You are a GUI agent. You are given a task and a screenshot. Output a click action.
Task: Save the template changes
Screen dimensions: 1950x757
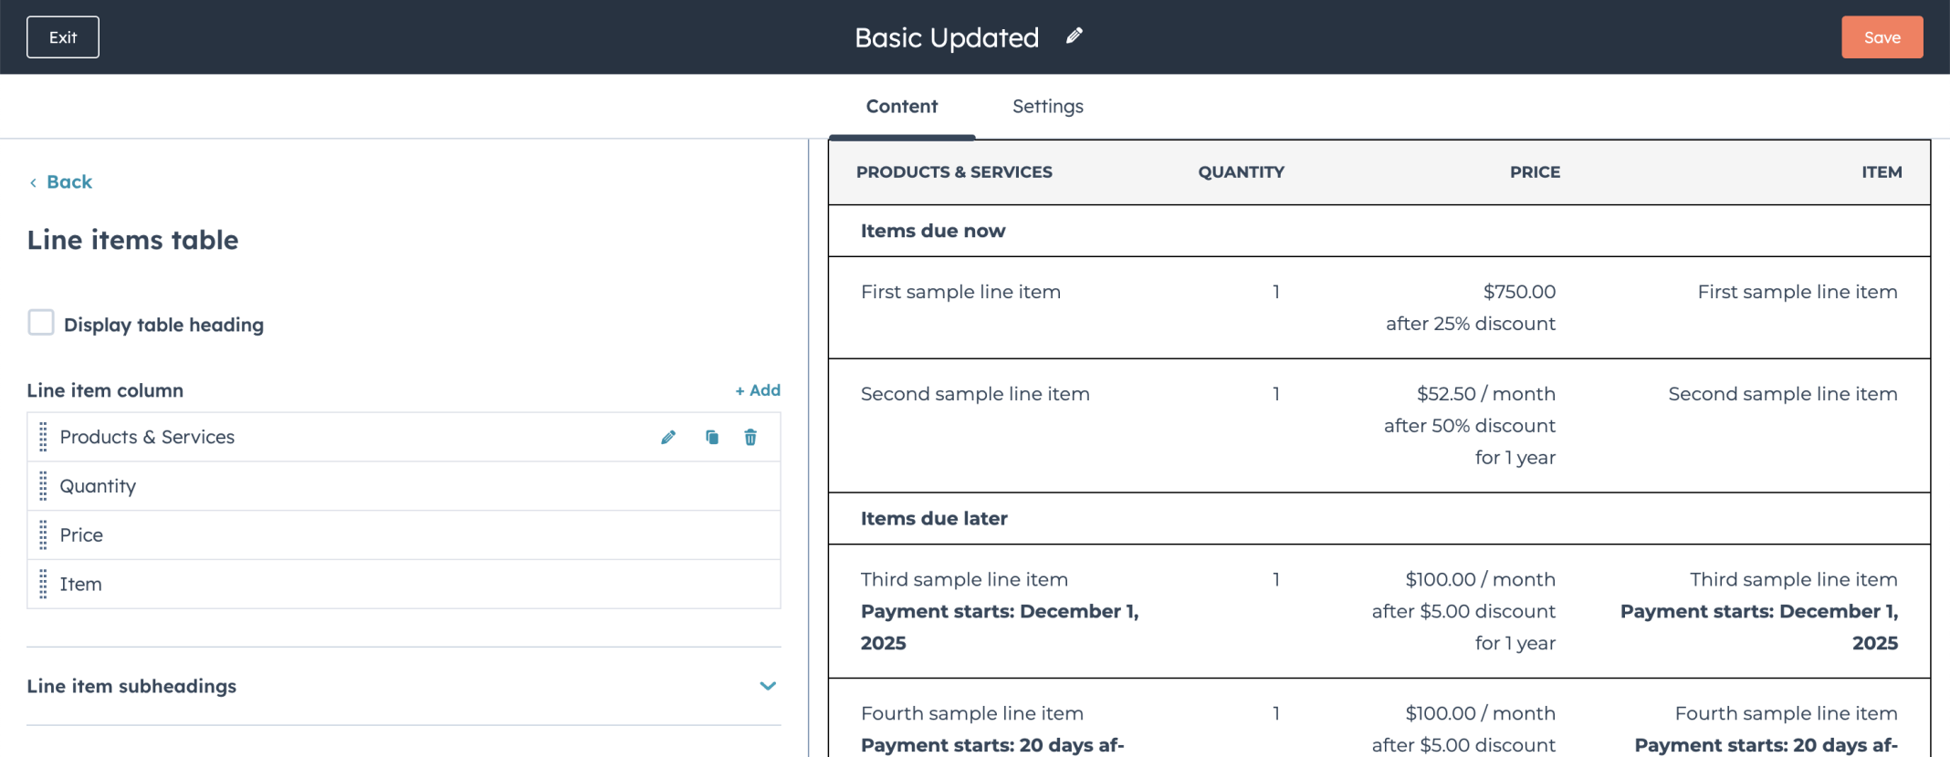point(1882,37)
